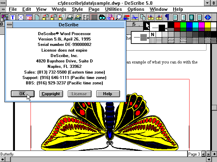The height and width of the screenshot is (162, 217).
Task: Click the stamp icon labeled I
Action: [159, 17]
